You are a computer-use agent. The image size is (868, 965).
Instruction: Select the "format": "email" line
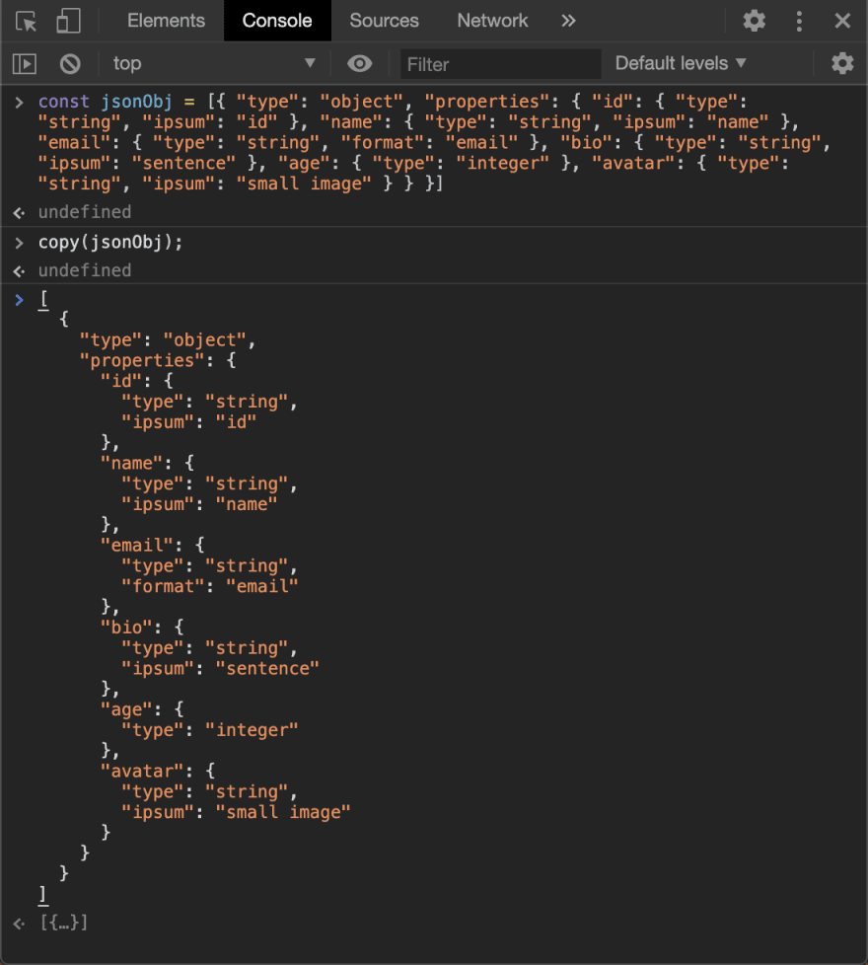coord(210,586)
